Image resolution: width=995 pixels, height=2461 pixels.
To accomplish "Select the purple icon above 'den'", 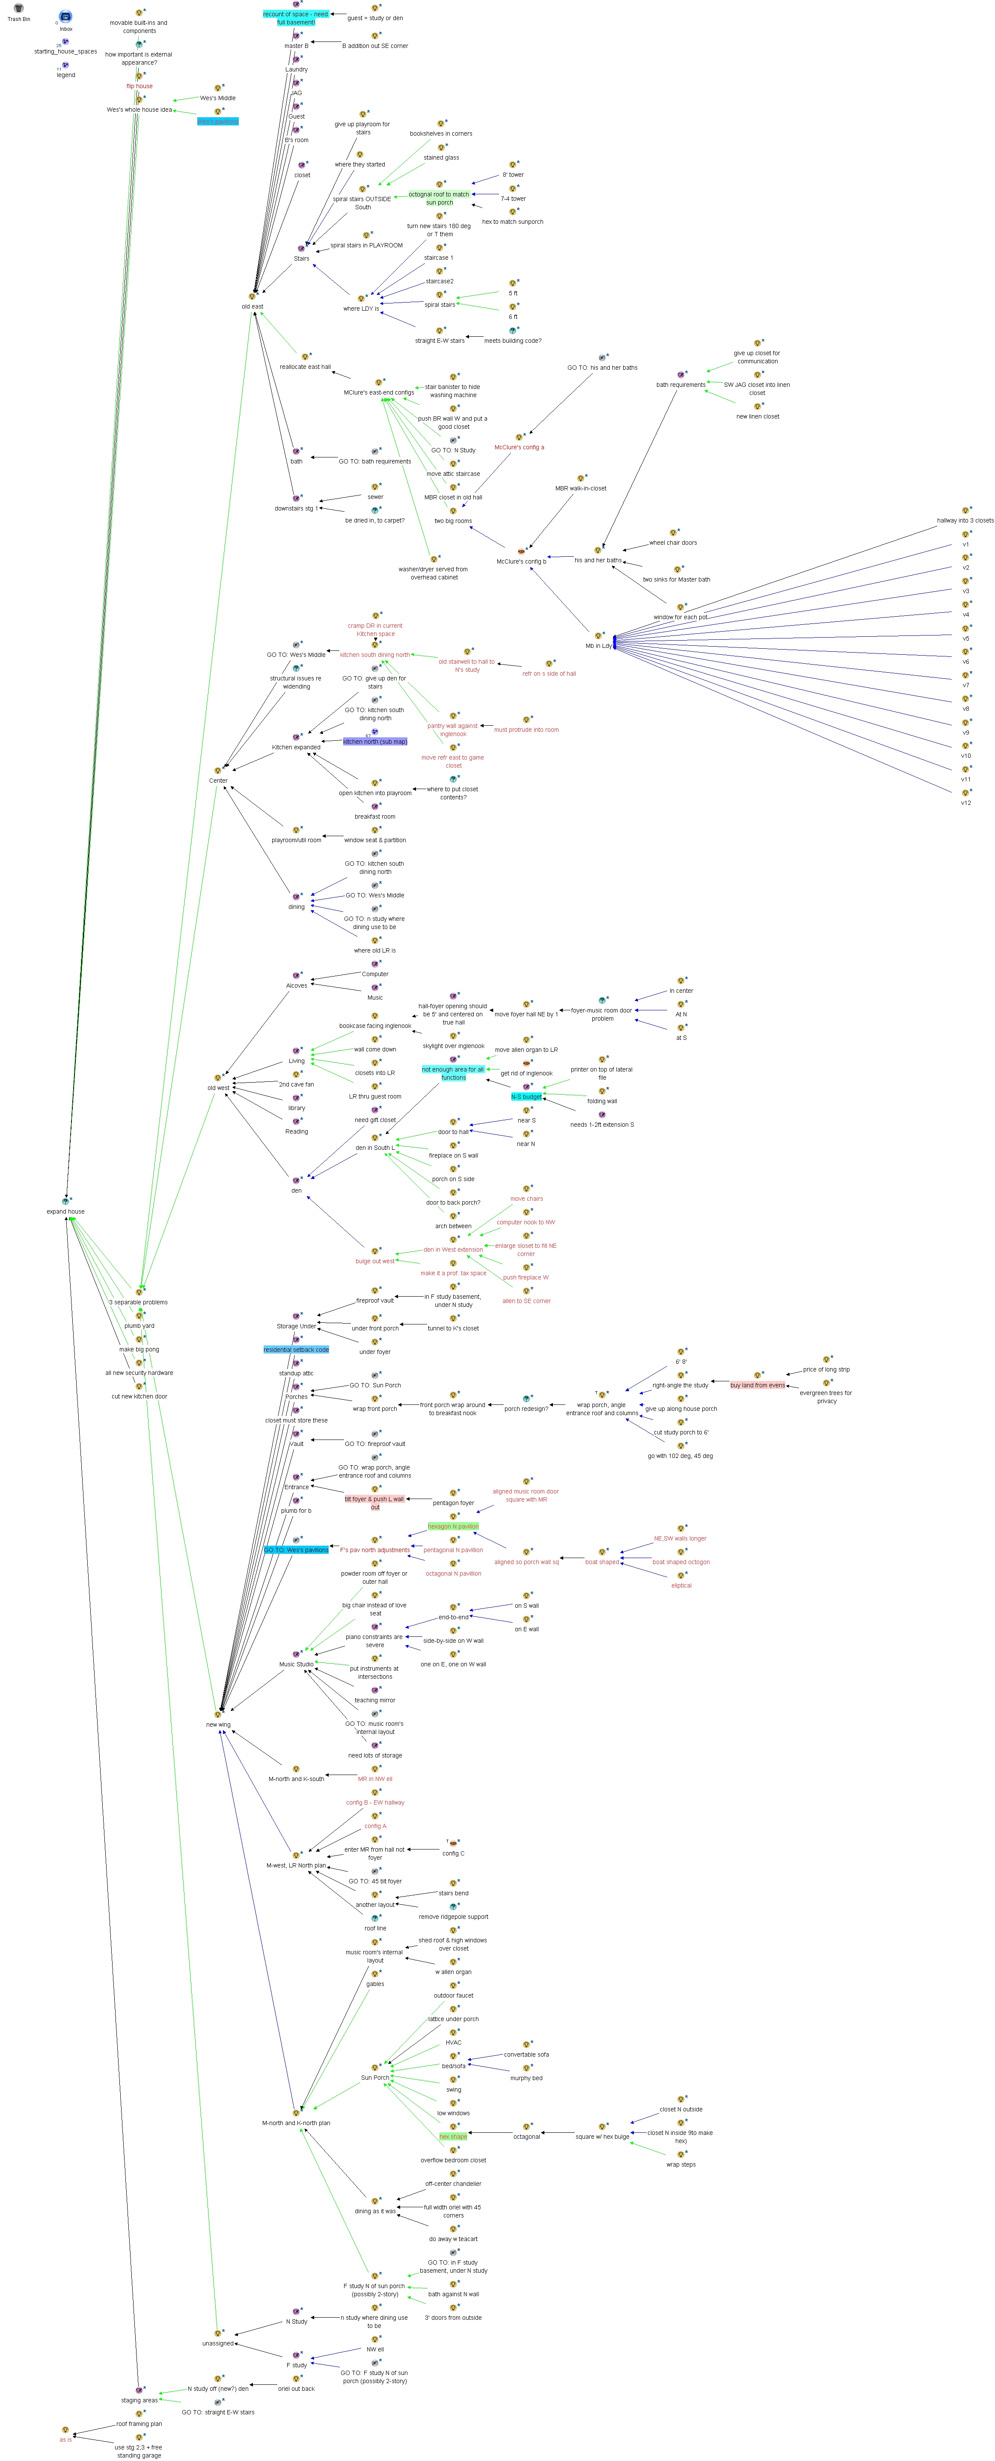I will click(x=296, y=1181).
